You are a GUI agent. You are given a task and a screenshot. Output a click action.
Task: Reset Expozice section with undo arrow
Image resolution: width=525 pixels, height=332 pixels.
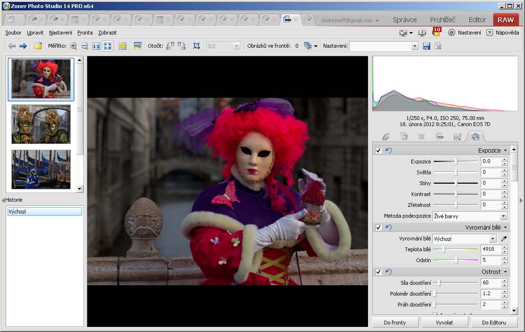pyautogui.click(x=389, y=151)
